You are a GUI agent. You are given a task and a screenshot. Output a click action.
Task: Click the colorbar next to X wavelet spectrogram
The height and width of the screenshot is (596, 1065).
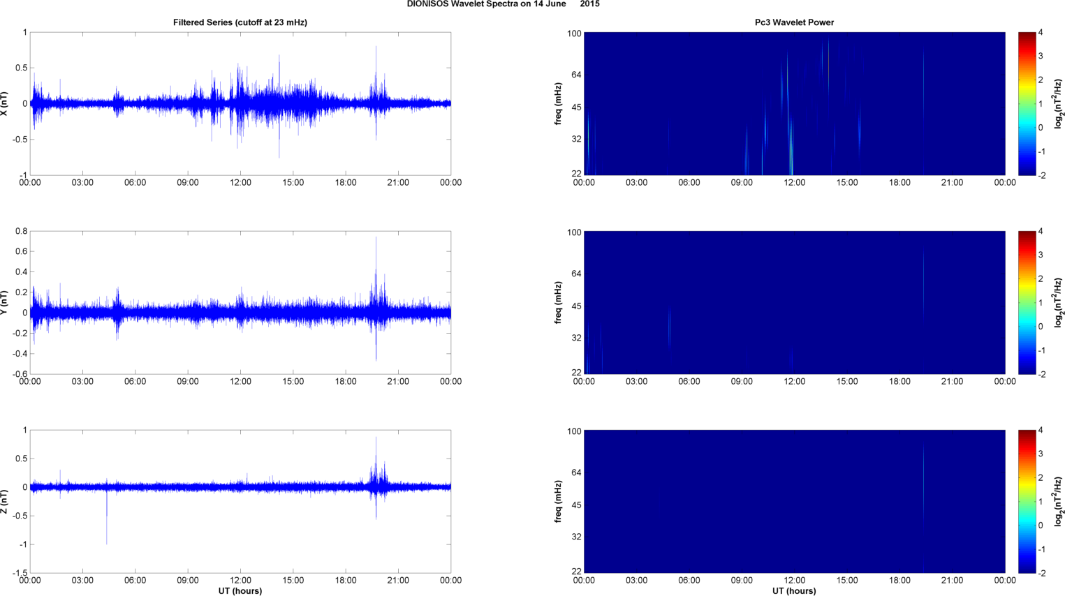point(1027,104)
